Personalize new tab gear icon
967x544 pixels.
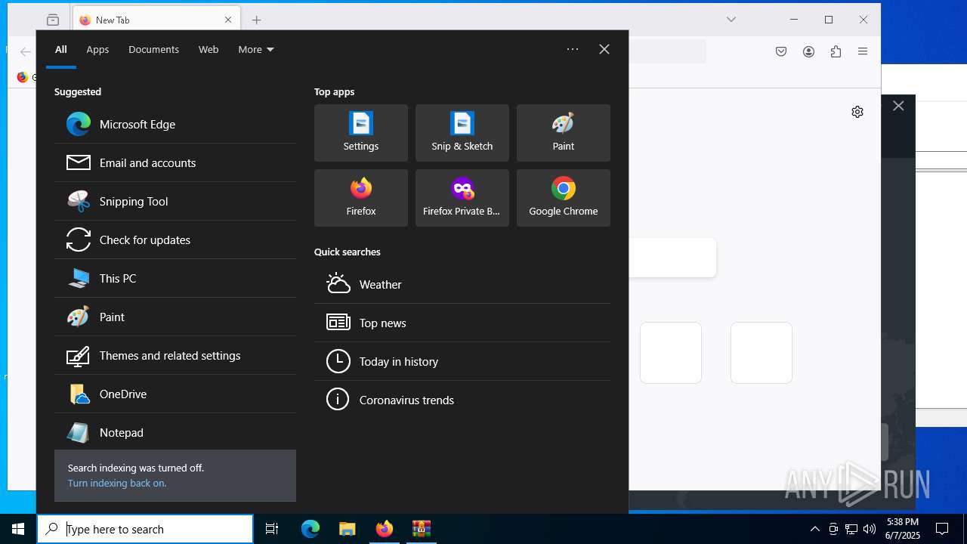click(857, 112)
